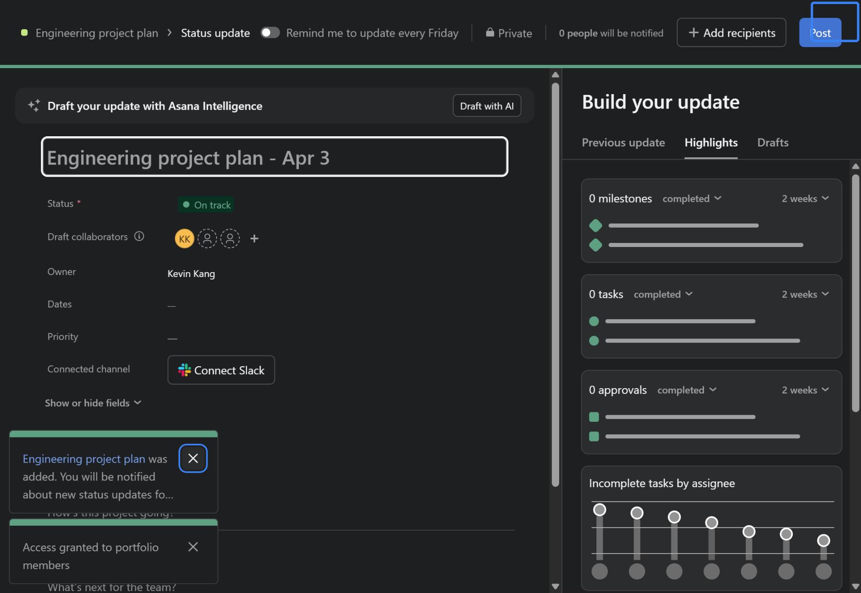Click Incomplete tasks by assignee heading
Viewport: 861px width, 593px height.
click(x=661, y=483)
